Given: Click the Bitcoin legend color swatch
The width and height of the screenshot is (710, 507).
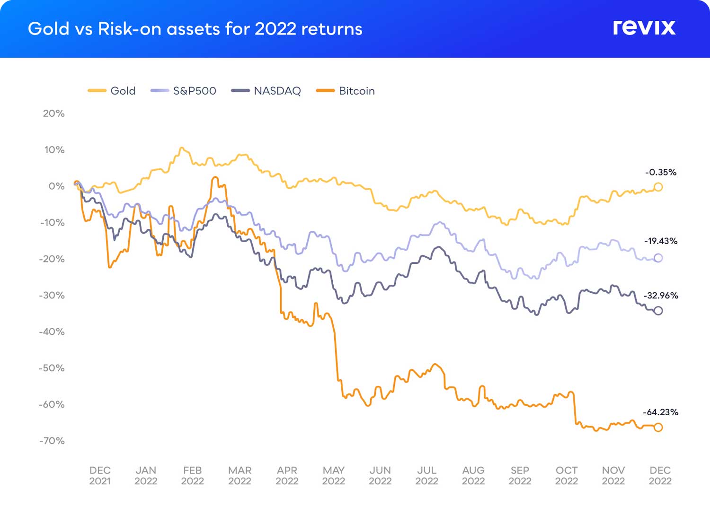Looking at the screenshot, I should pyautogui.click(x=325, y=91).
